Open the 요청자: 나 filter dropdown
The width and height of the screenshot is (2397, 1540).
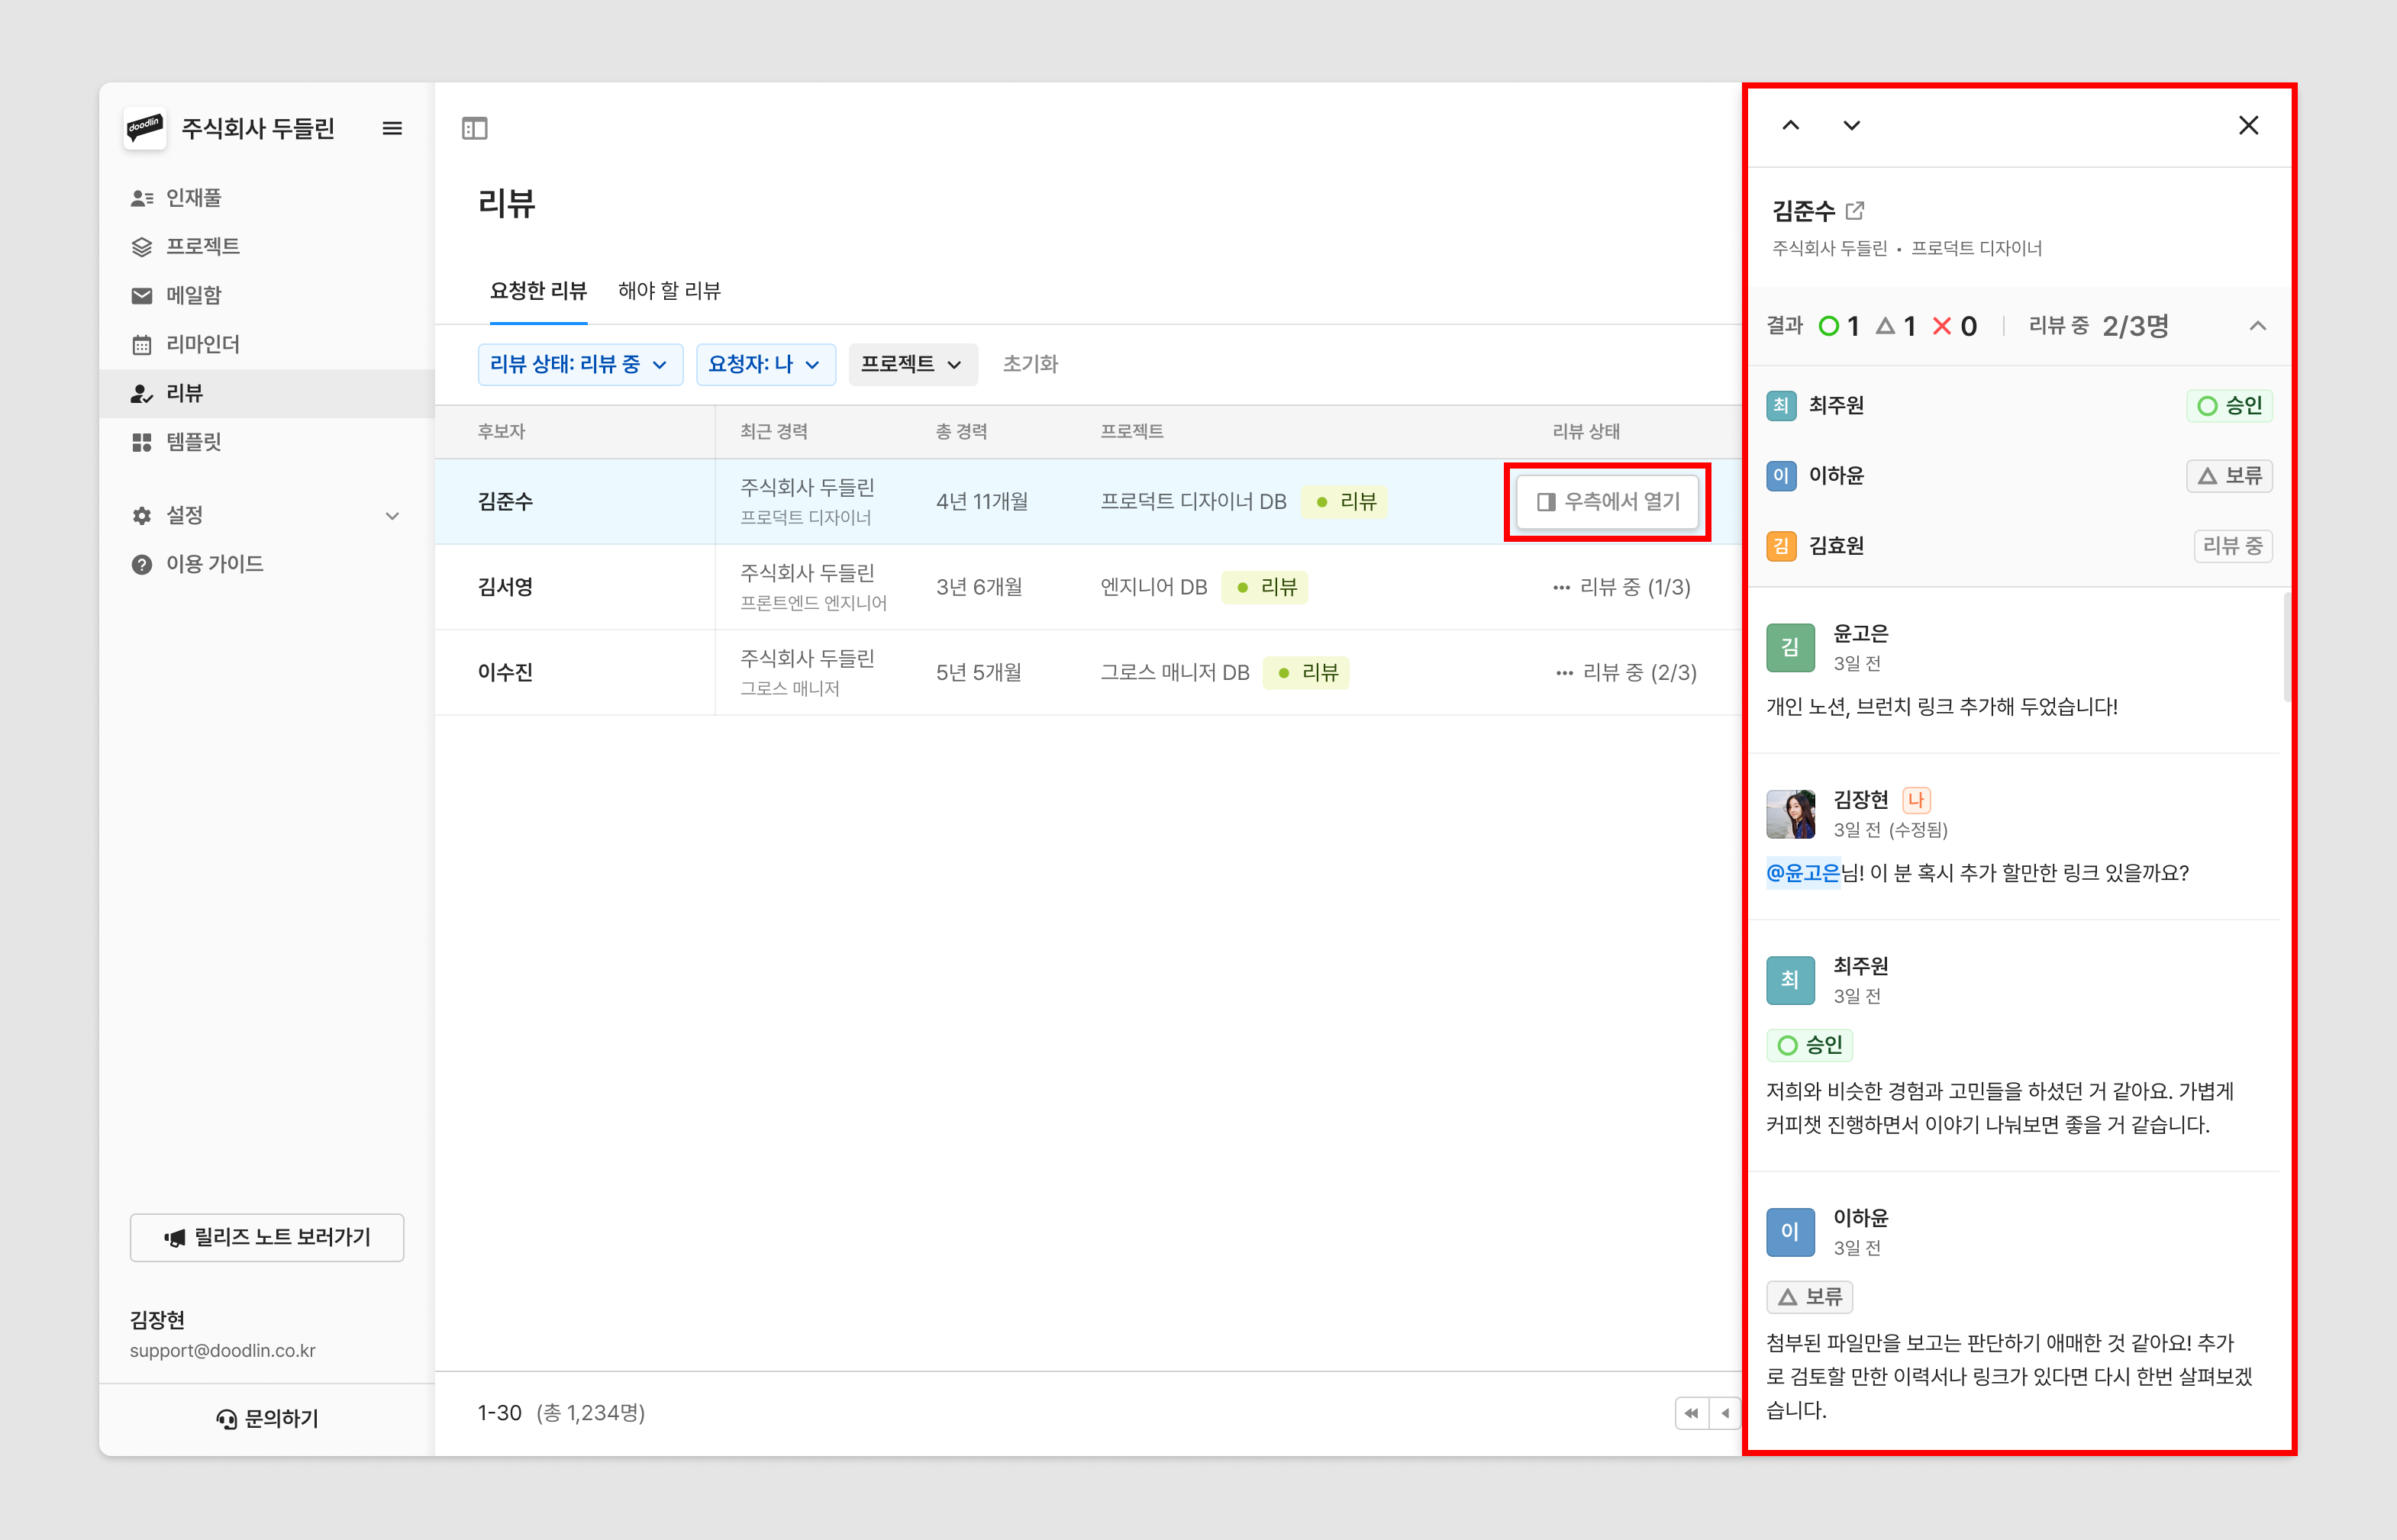click(764, 364)
